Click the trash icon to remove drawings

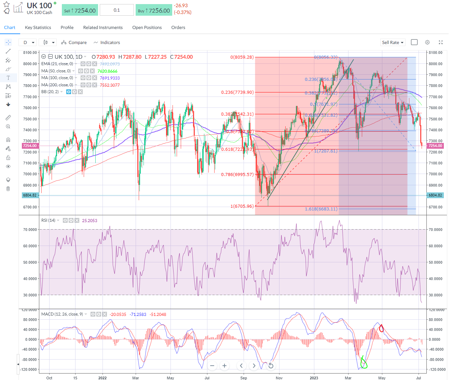click(8, 189)
